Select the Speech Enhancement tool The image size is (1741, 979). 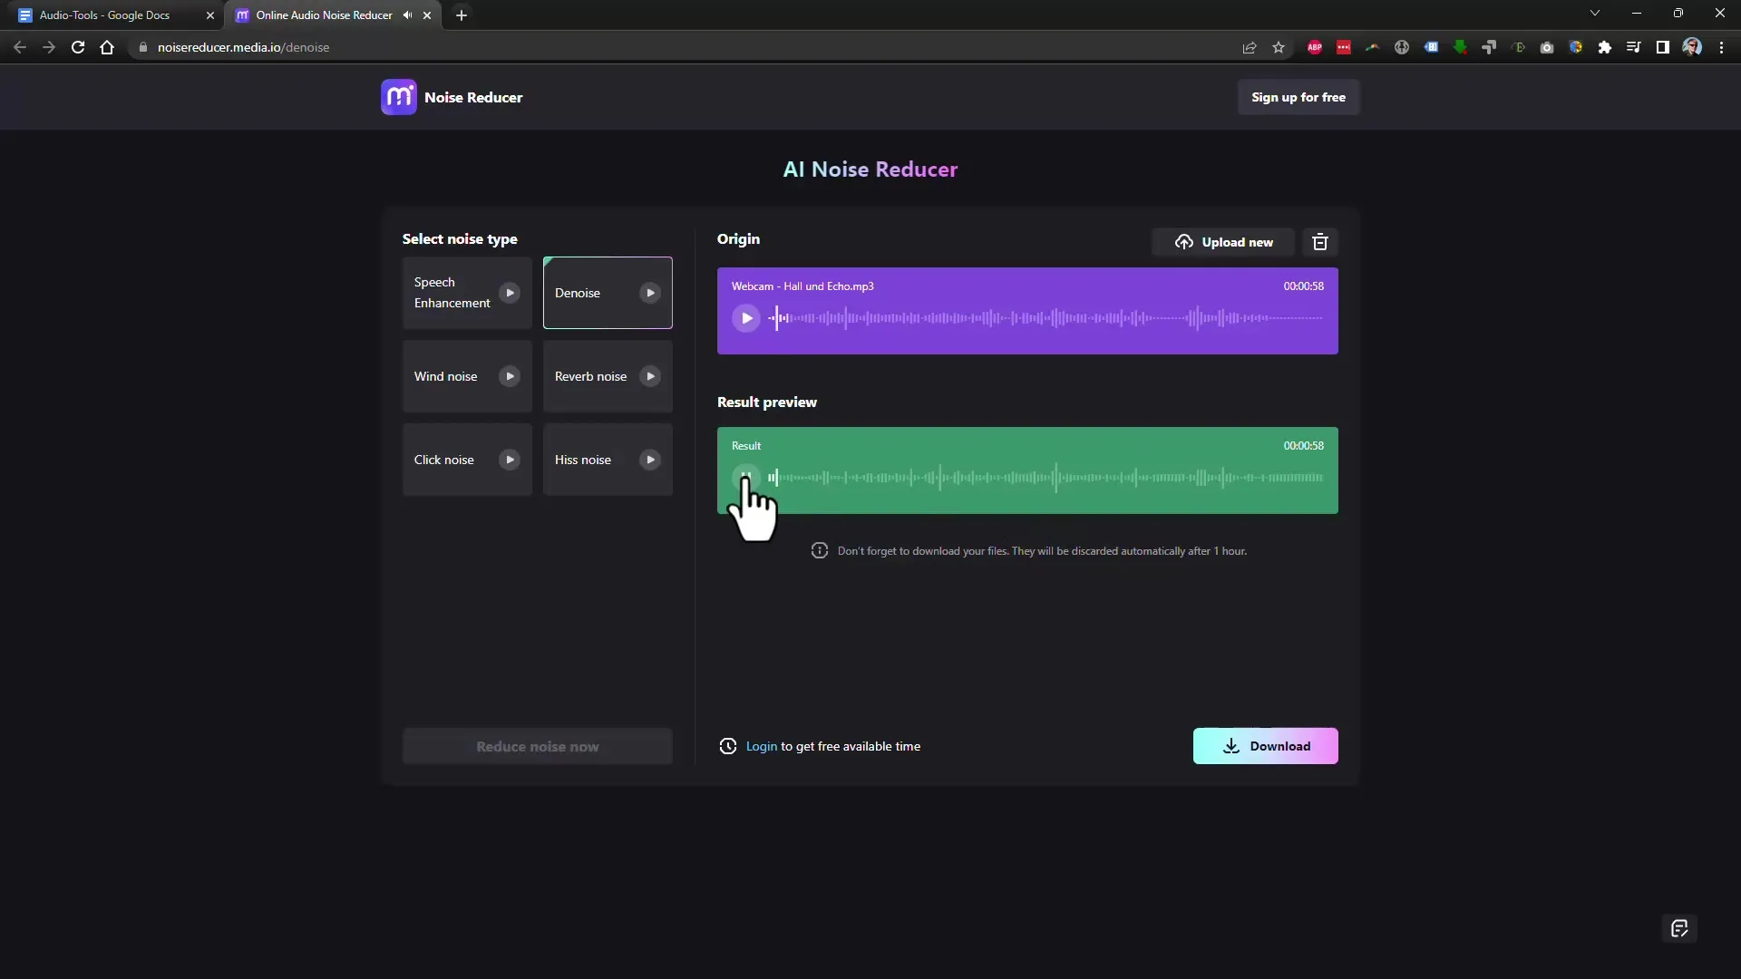coord(465,292)
